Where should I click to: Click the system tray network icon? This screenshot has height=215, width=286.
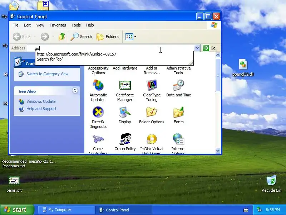click(x=259, y=210)
